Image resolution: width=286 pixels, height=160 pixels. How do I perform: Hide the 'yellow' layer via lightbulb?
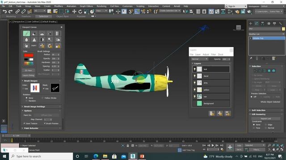pos(195,90)
